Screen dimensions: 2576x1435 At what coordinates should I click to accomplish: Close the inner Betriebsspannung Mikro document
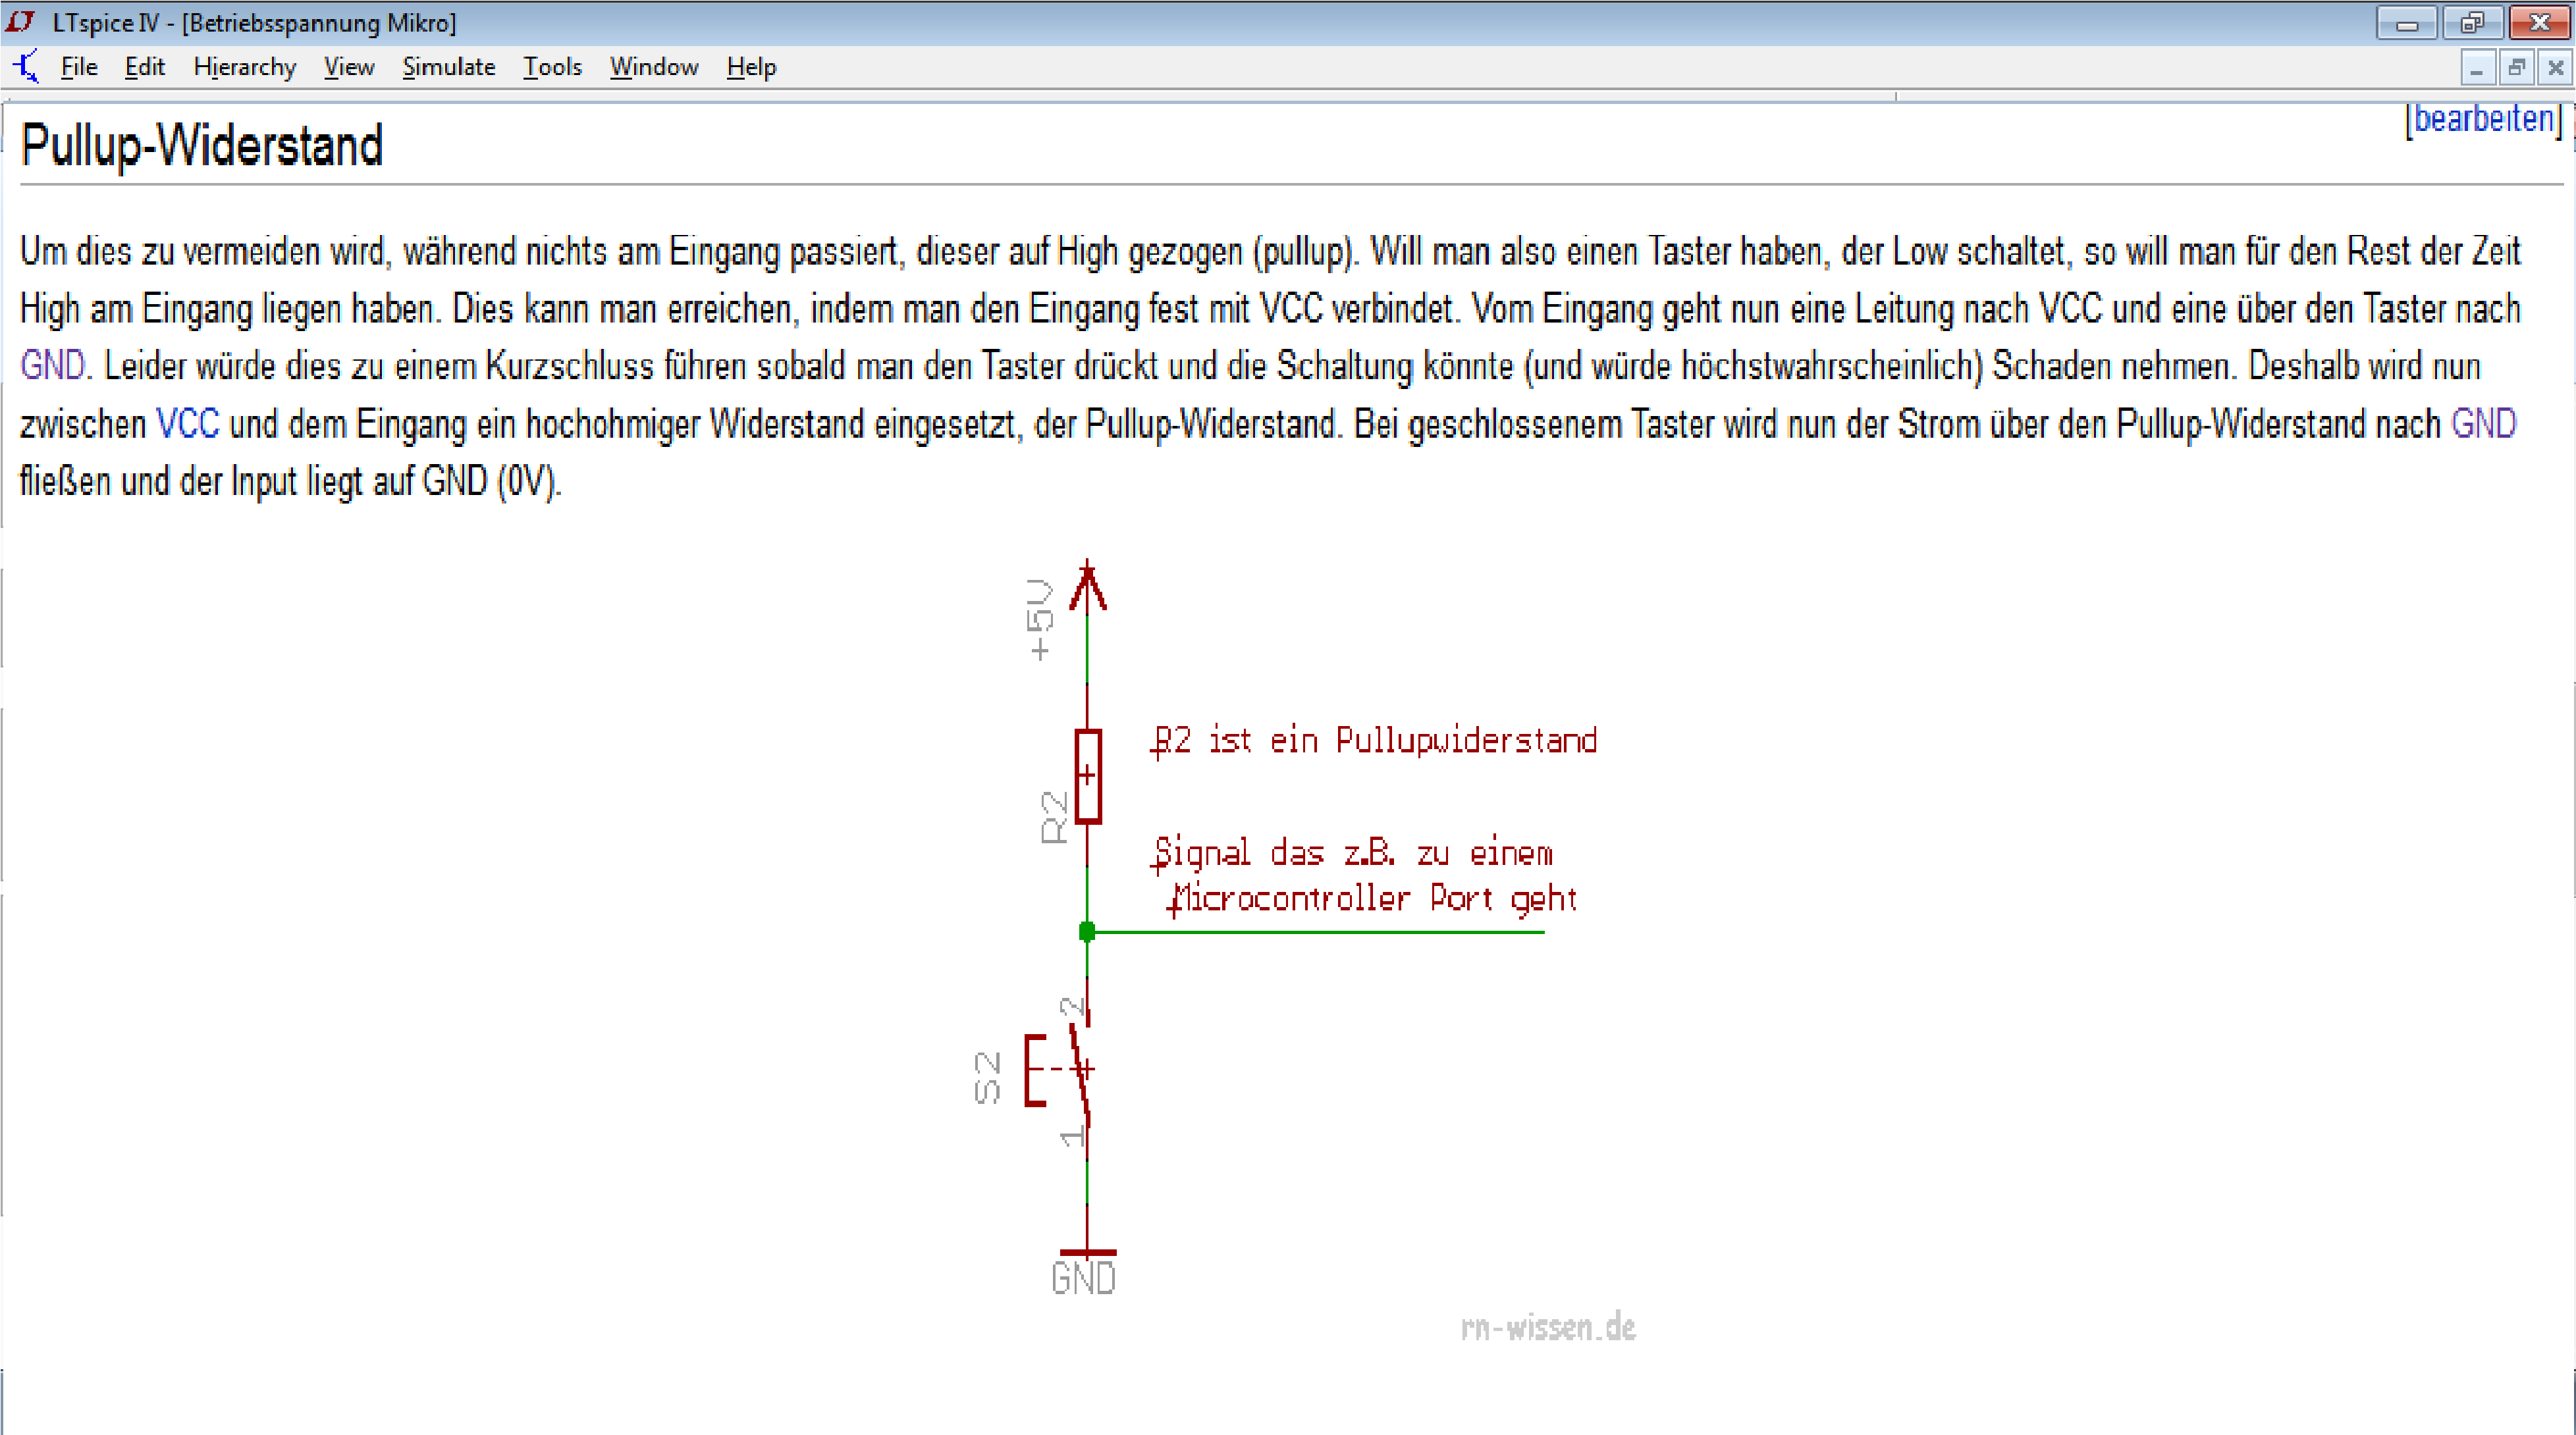[x=2555, y=68]
